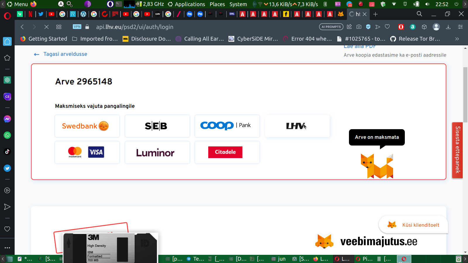Image resolution: width=468 pixels, height=263 pixels.
Task: Open Disclosure Do... bookmark
Action: pos(147,39)
